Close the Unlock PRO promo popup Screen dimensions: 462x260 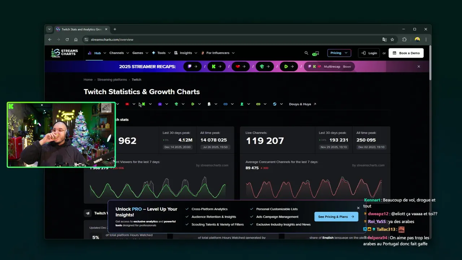tap(358, 208)
